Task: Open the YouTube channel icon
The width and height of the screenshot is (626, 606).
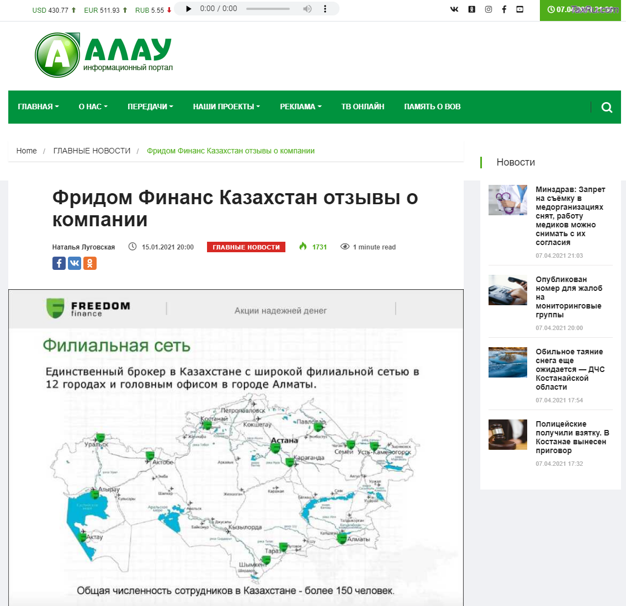Action: click(x=519, y=9)
